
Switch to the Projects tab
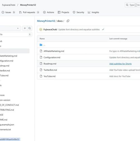pos(64,12)
